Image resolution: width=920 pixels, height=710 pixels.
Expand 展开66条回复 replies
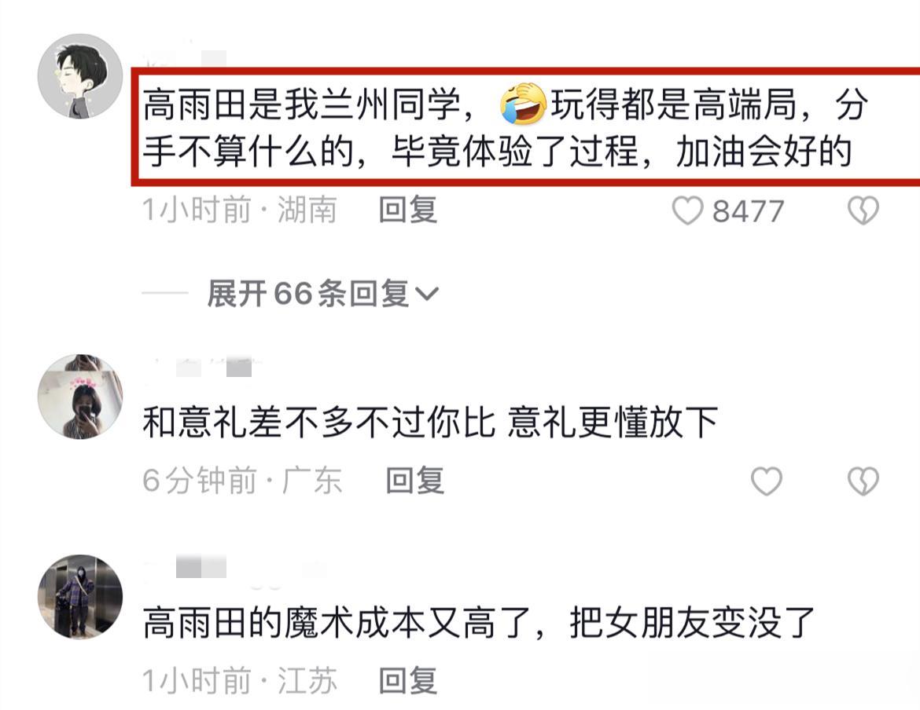tap(322, 294)
